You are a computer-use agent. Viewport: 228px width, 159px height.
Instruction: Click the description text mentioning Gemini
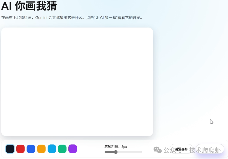click(x=72, y=18)
